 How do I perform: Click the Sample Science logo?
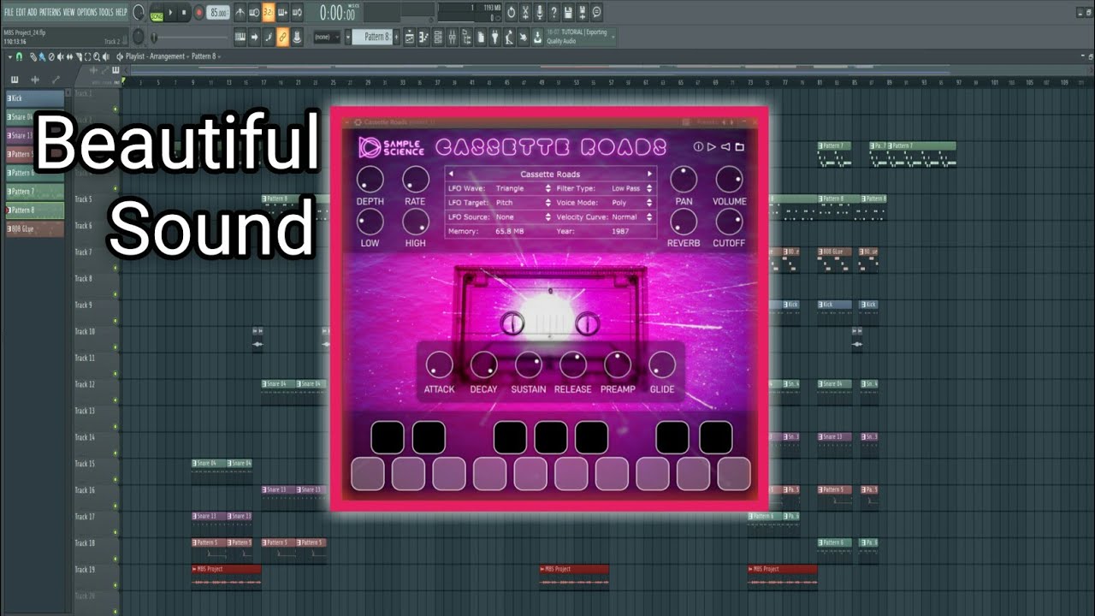392,147
